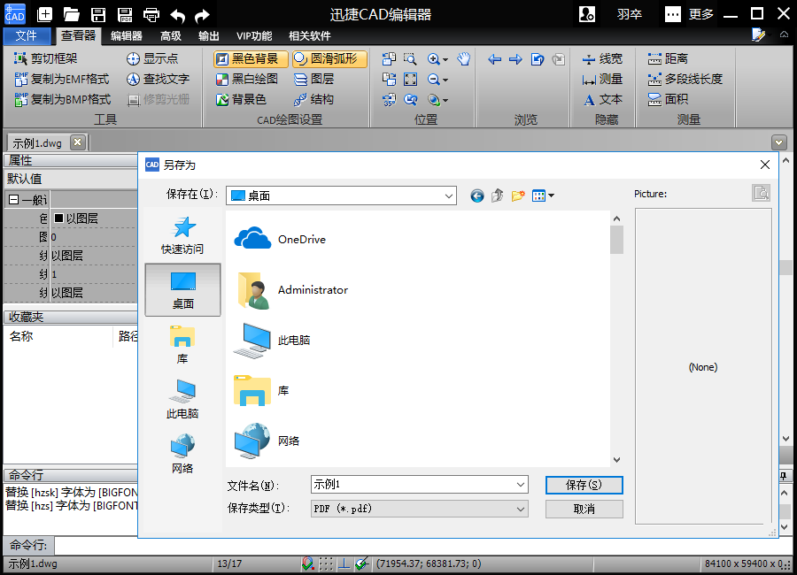Screen dimensions: 797x575
Task: Click the pan hand tool icon
Action: 463,59
